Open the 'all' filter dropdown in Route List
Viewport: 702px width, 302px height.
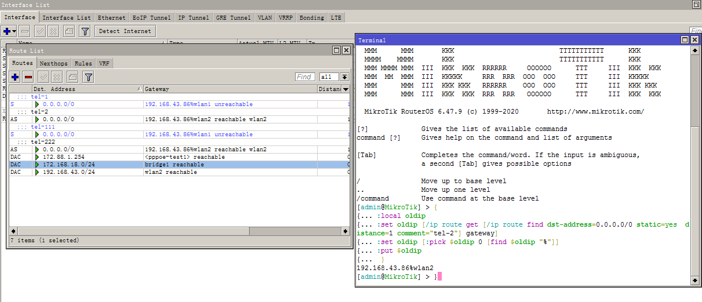coord(344,77)
